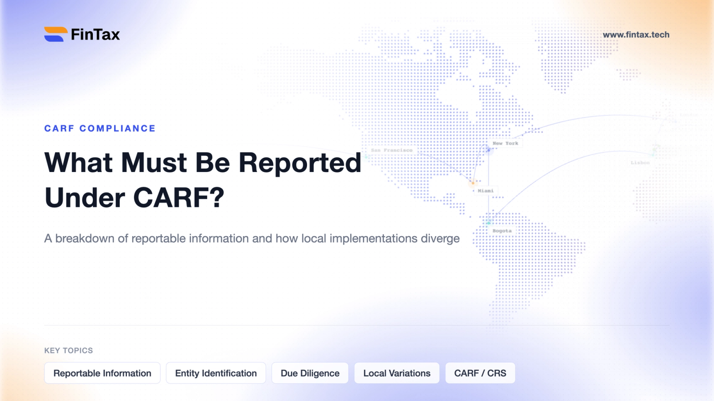The image size is (714, 401).
Task: Select the Reportable Information topic chip
Action: pyautogui.click(x=102, y=373)
